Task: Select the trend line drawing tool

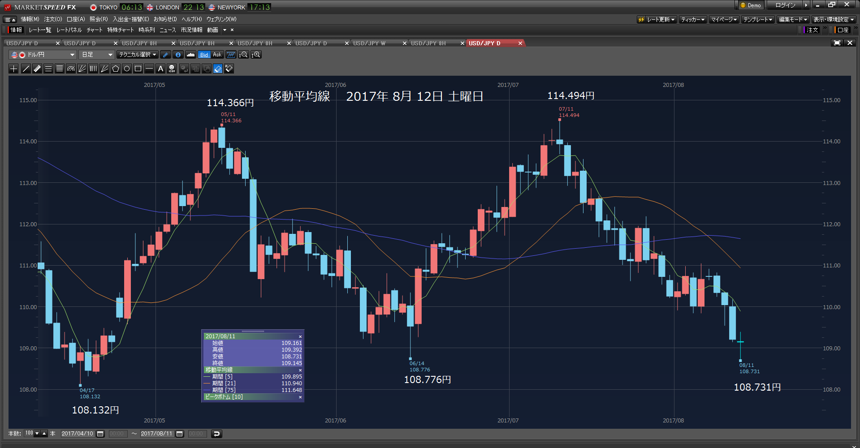Action: pyautogui.click(x=26, y=69)
